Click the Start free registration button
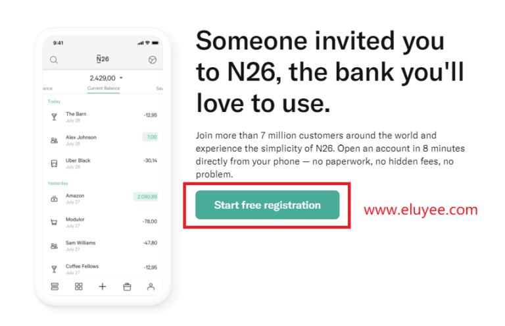Image resolution: width=505 pixels, height=326 pixels. click(x=267, y=205)
